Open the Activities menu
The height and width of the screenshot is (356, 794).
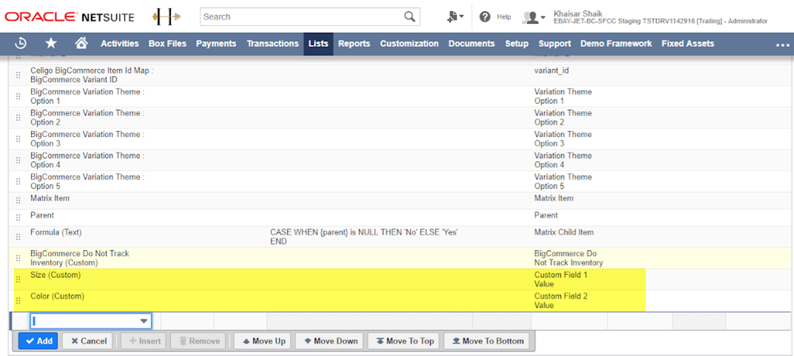click(120, 43)
